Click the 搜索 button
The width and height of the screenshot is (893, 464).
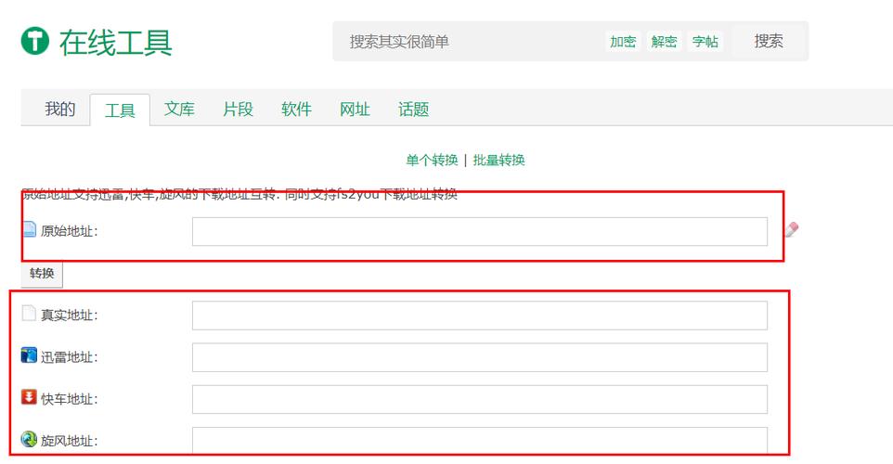(x=769, y=41)
